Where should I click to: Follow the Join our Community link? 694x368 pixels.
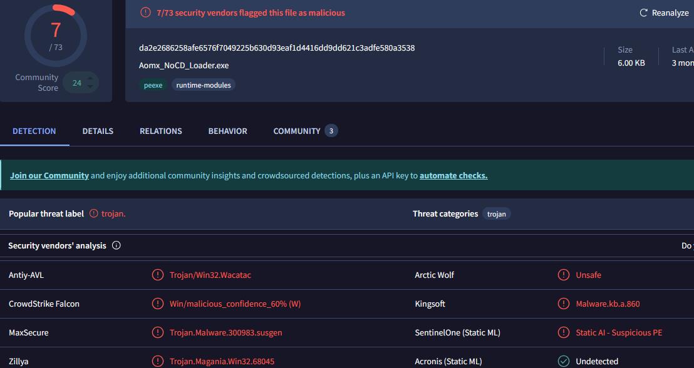coord(49,176)
